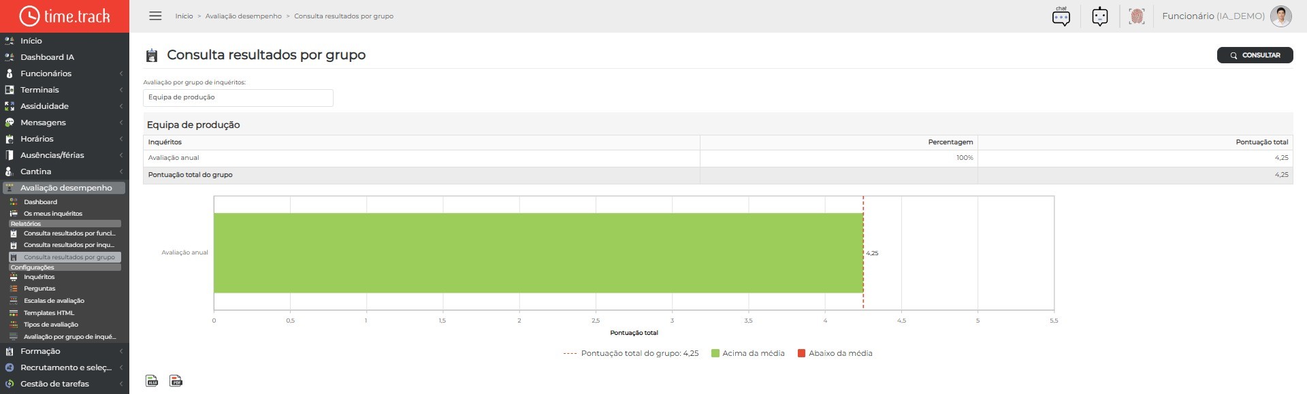This screenshot has width=1307, height=394.
Task: Open the chat icon in header
Action: tap(1061, 16)
